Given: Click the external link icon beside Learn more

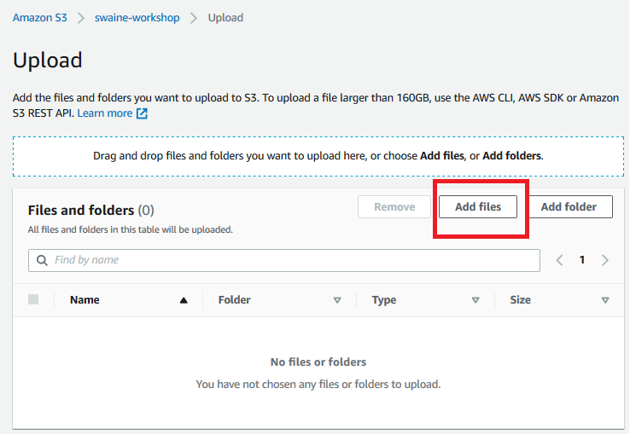Looking at the screenshot, I should tap(142, 113).
